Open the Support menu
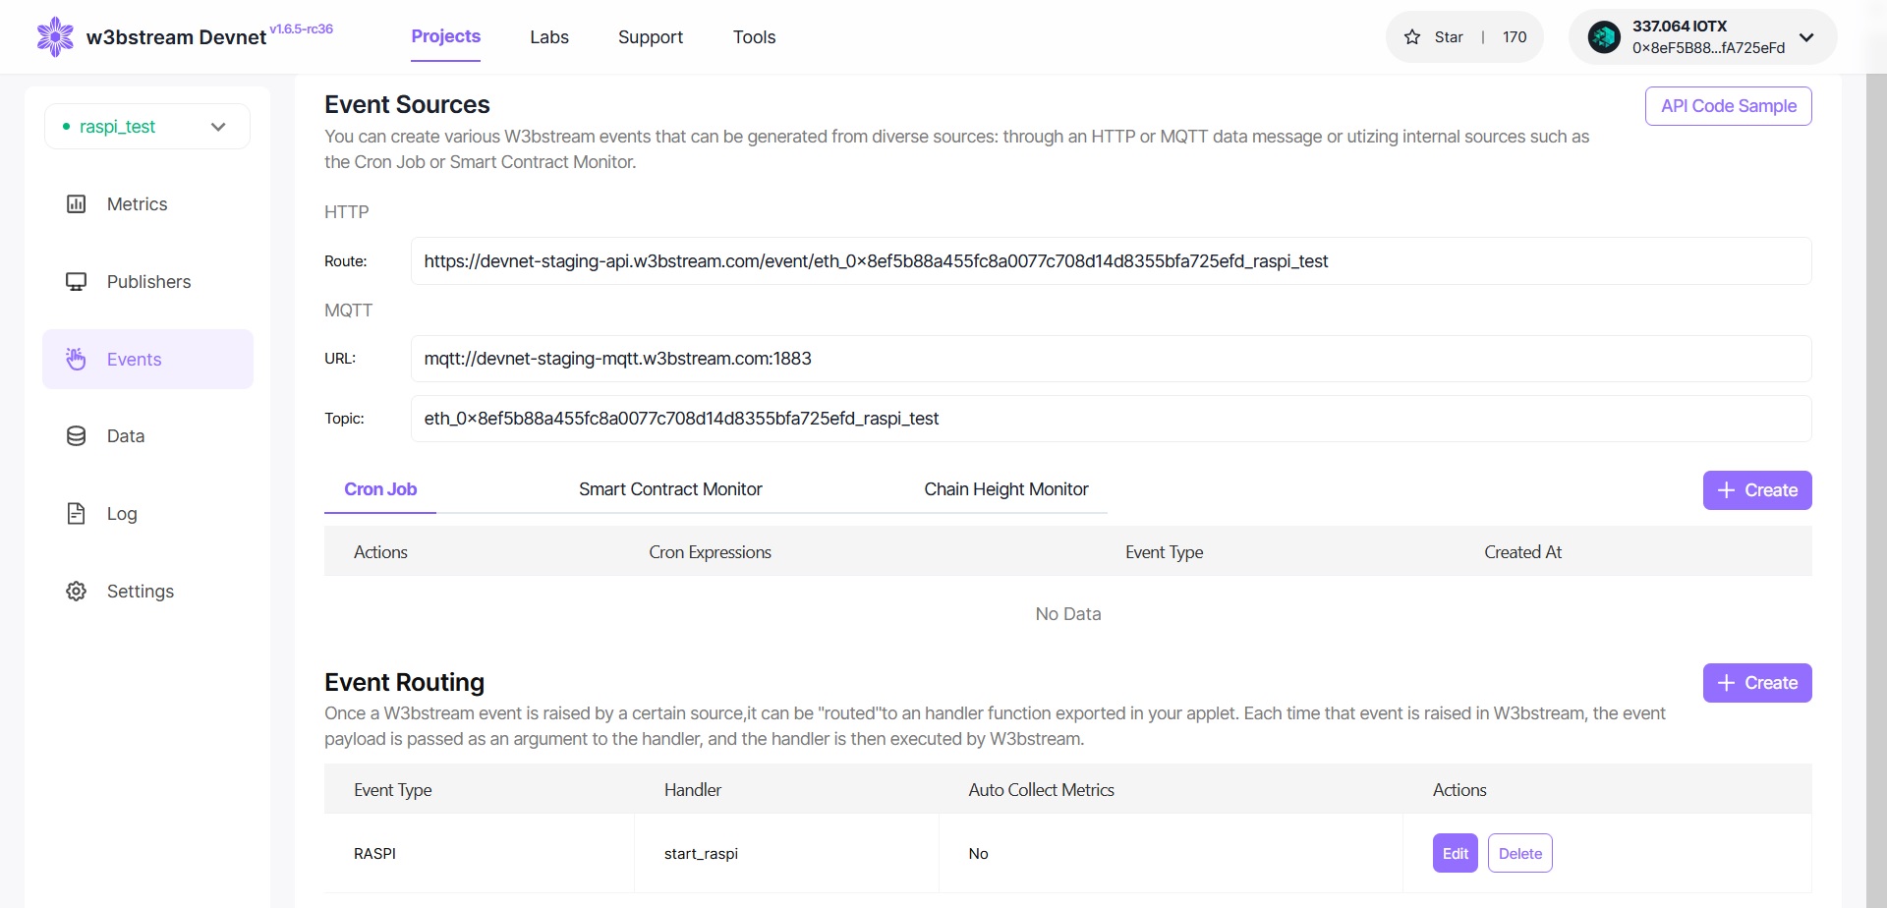This screenshot has height=908, width=1887. [x=651, y=37]
